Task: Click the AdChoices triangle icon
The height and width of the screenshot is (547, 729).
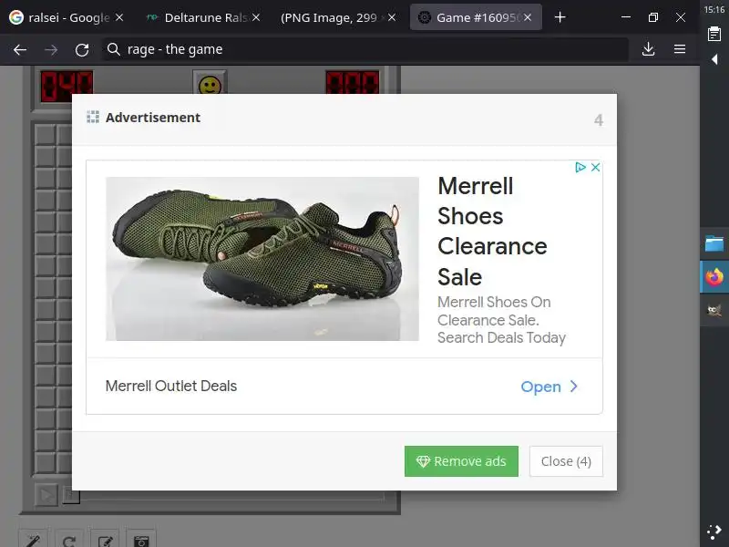Action: (x=580, y=167)
